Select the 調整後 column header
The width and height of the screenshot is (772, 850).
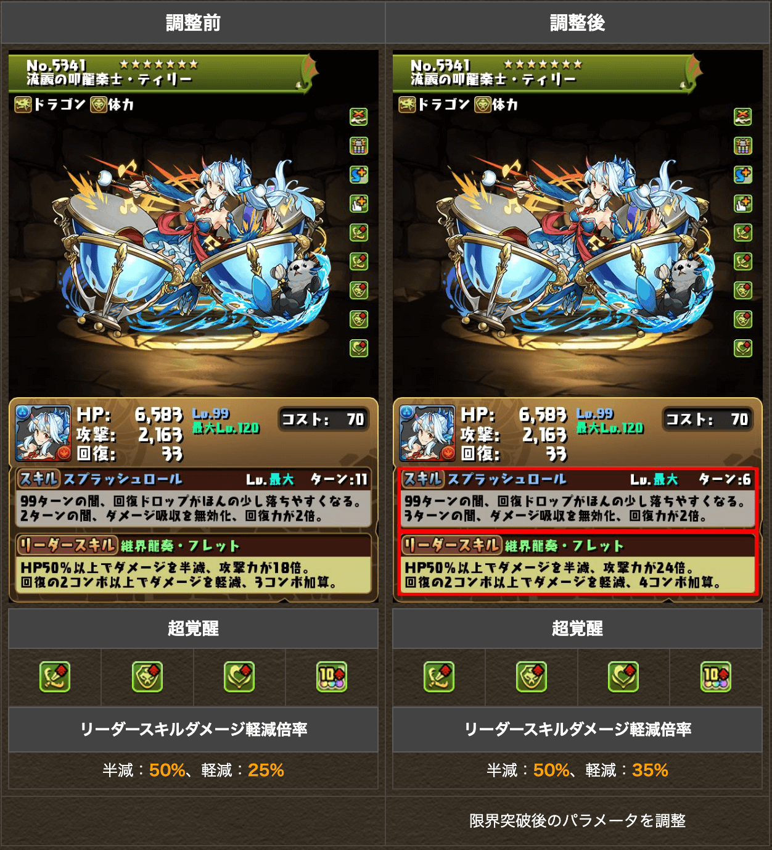(x=578, y=23)
